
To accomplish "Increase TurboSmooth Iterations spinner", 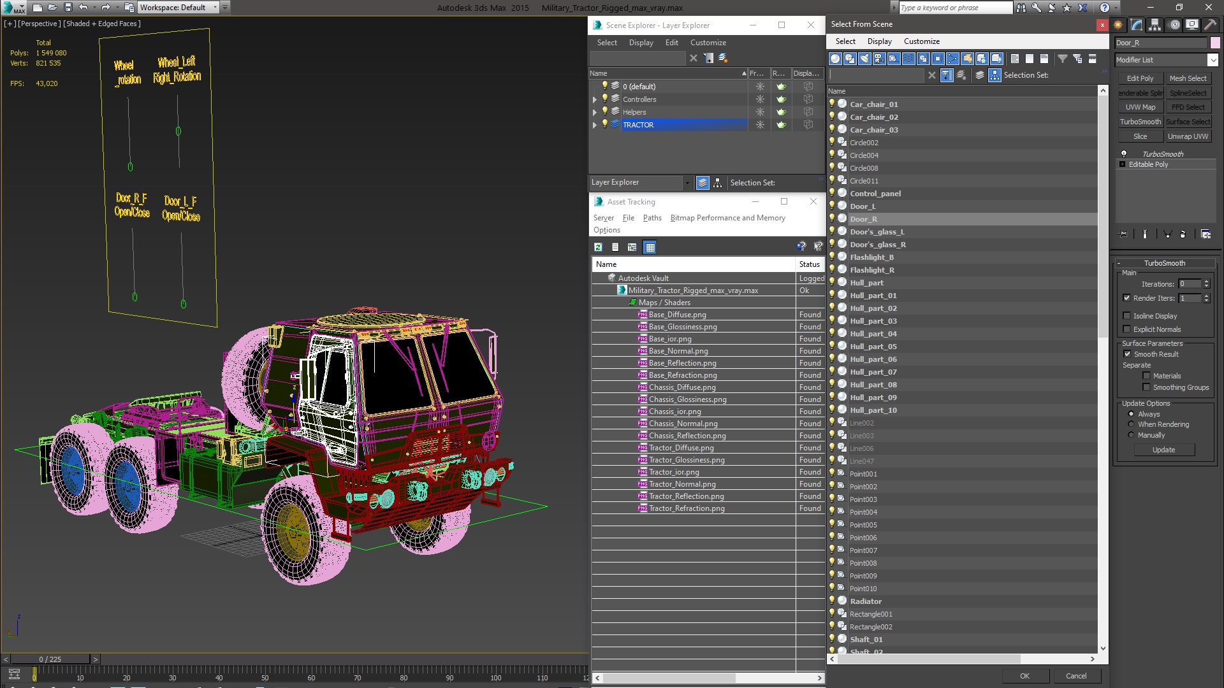I will tap(1206, 282).
